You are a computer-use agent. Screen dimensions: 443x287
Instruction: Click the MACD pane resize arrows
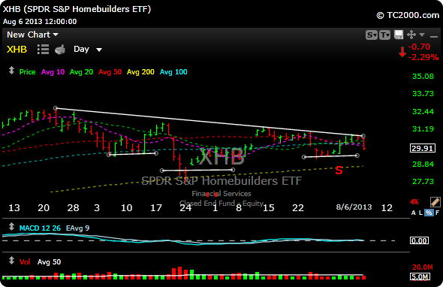tap(11, 226)
